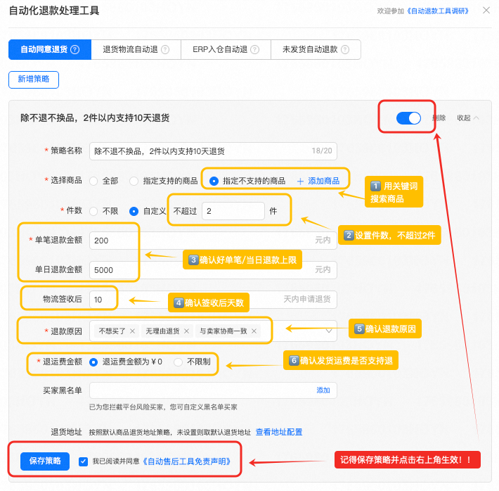Viewport: 499px width, 491px height.
Task: Select 全部 for product selection
Action: 93,181
